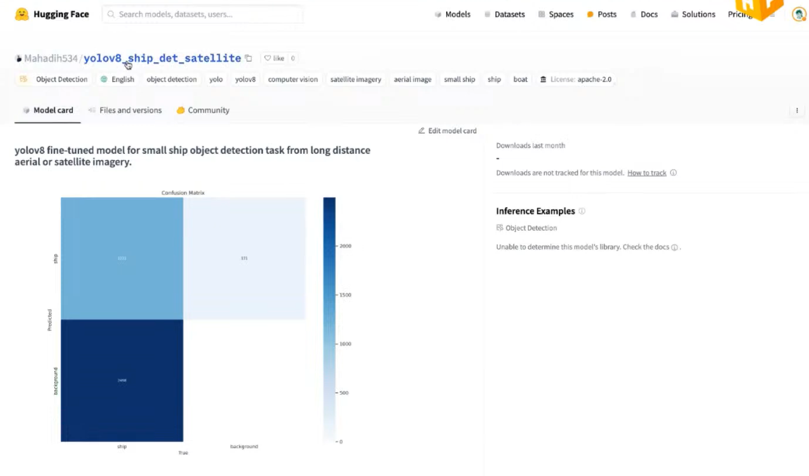Click the info icon beside Inference Examples
The width and height of the screenshot is (809, 476).
tap(582, 211)
